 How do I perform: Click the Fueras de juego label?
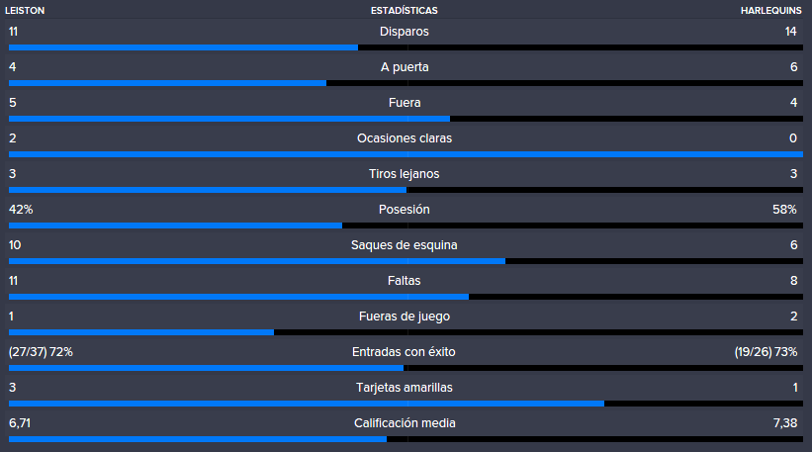click(405, 316)
